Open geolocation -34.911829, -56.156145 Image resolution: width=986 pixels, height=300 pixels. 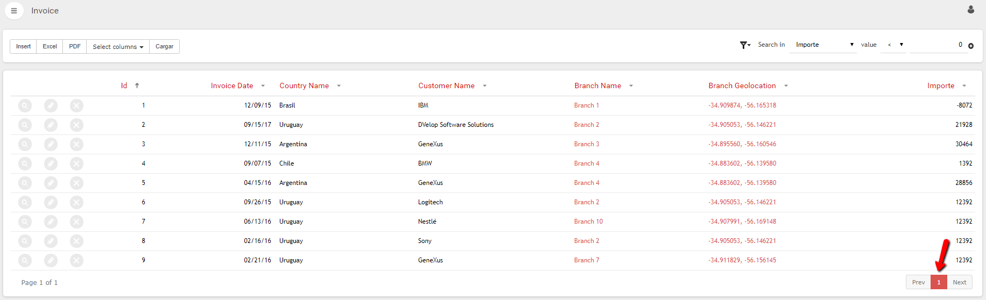tap(742, 261)
